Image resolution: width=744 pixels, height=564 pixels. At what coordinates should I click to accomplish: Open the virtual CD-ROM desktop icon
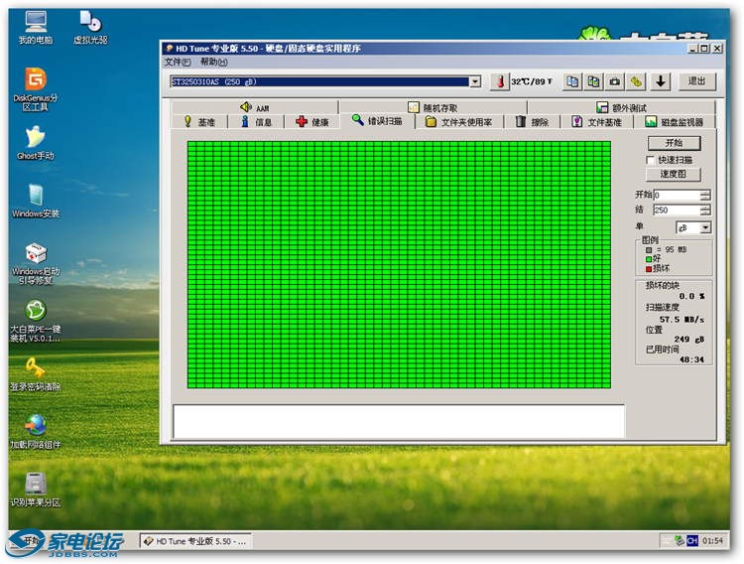(x=90, y=22)
